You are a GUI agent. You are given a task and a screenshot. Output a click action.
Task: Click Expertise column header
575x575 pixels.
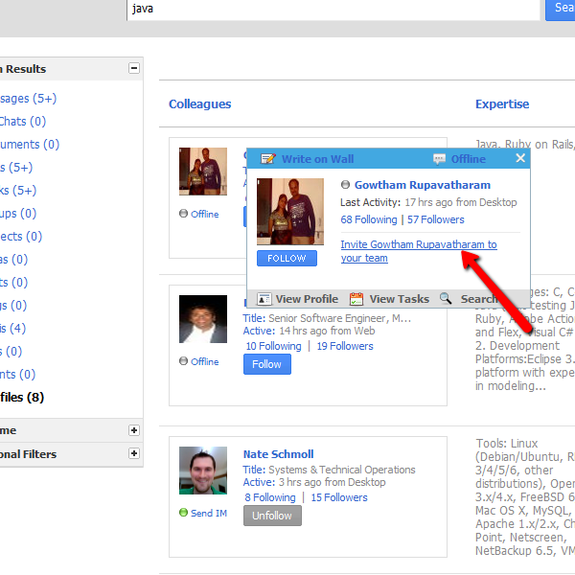(x=502, y=104)
